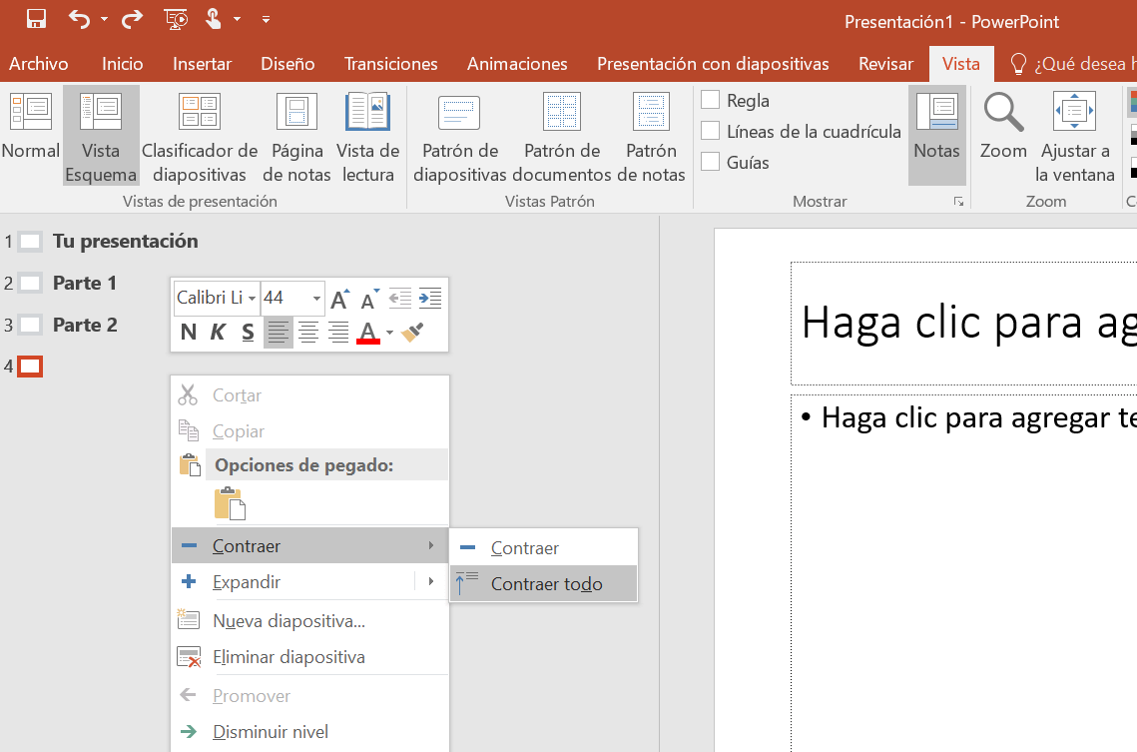Select the Parte 2 slide outline
This screenshot has height=752, width=1137.
[85, 325]
